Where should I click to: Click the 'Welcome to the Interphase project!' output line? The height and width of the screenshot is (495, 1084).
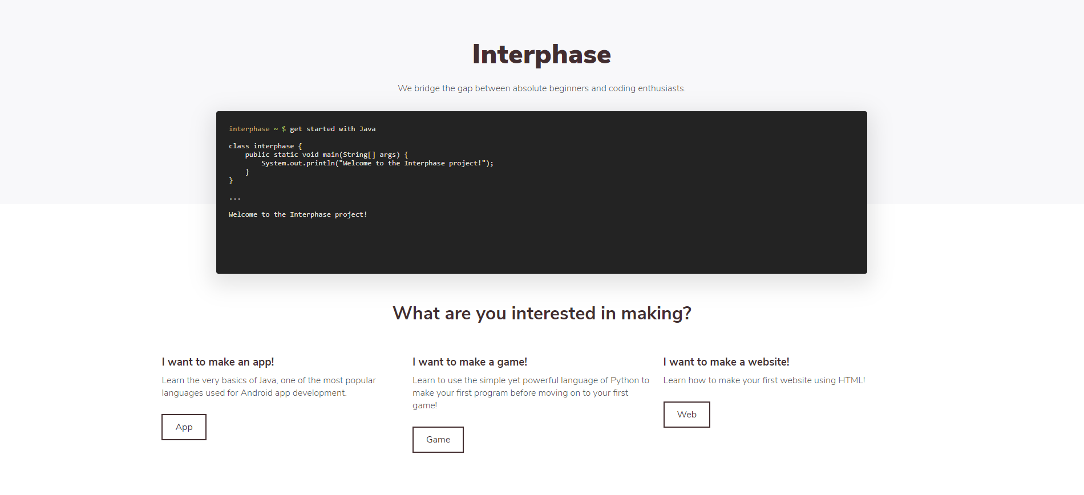pyautogui.click(x=297, y=214)
